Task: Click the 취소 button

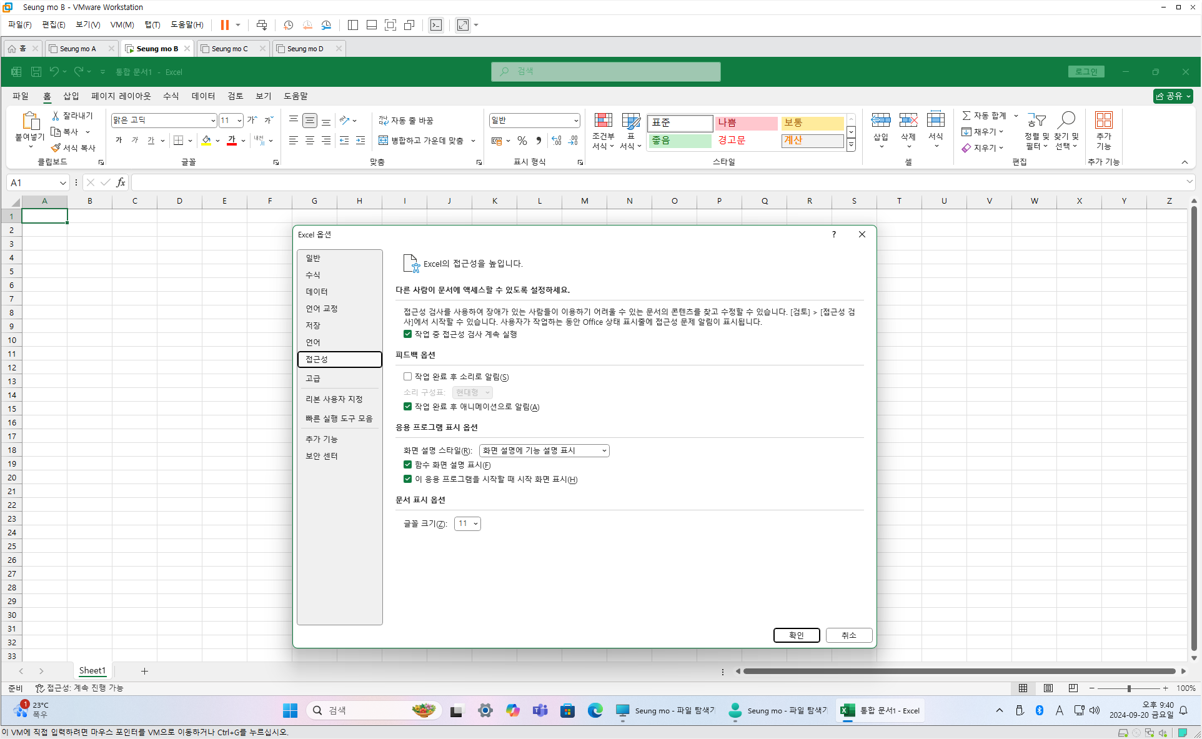Action: coord(848,635)
